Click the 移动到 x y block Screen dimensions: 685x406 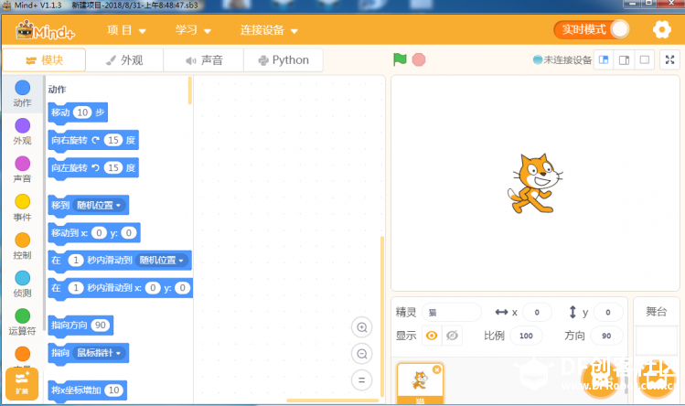94,233
